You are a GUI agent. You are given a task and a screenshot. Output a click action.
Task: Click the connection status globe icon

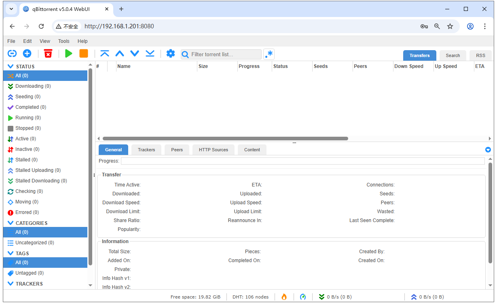pos(303,297)
